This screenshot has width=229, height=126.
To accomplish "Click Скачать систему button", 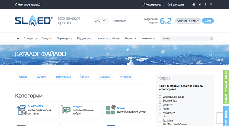I will (188, 21).
